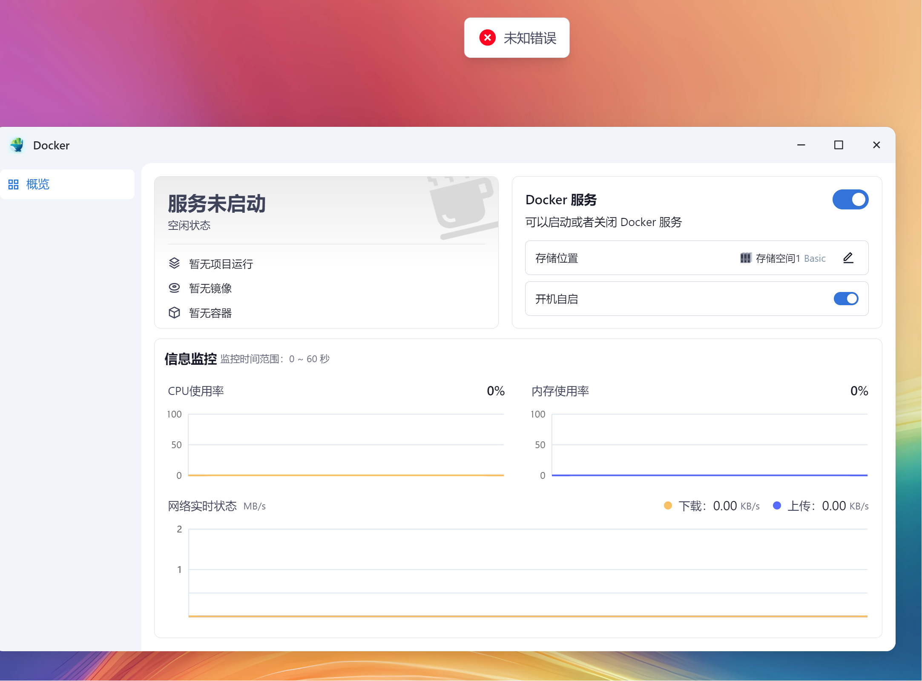Viewport: 922px width, 681px height.
Task: Open the 概览 overview sidebar item
Action: (x=67, y=184)
